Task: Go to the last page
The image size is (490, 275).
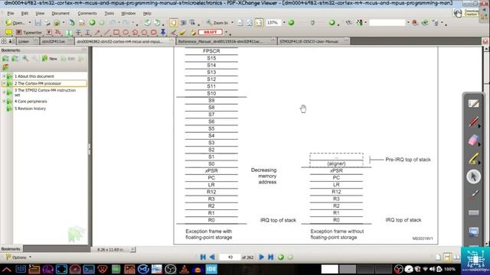Action: [x=270, y=257]
